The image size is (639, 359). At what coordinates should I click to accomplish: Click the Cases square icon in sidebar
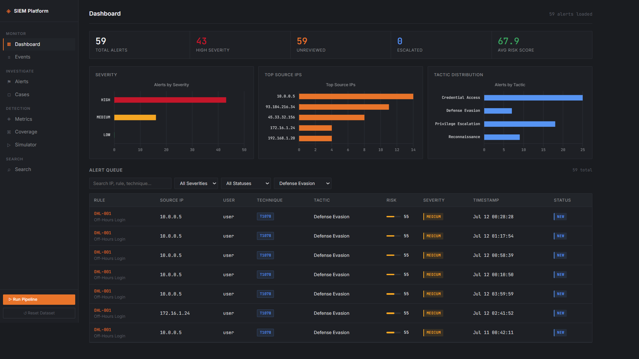[x=9, y=95]
